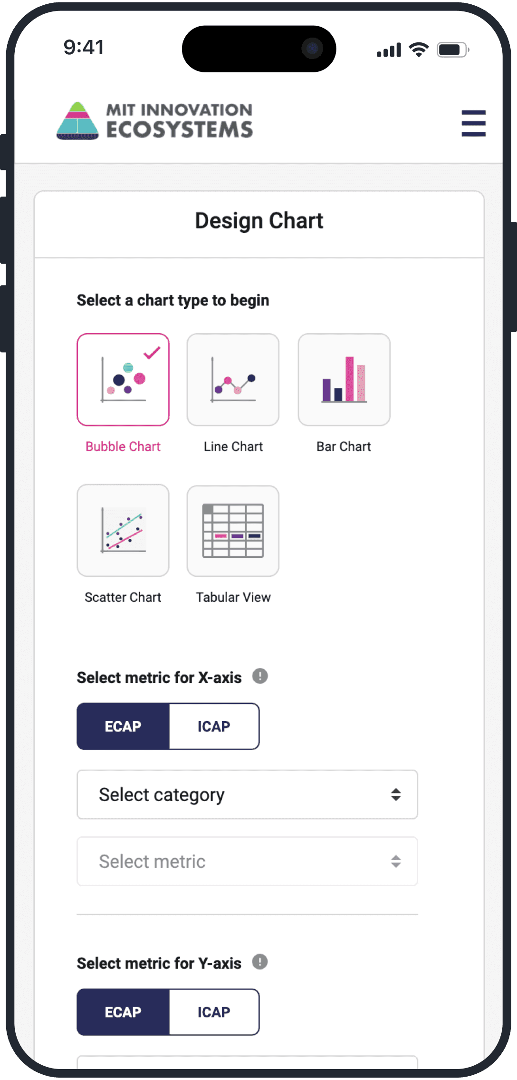This screenshot has height=1080, width=517.
Task: Select the Scatter Chart icon
Action: pos(123,530)
